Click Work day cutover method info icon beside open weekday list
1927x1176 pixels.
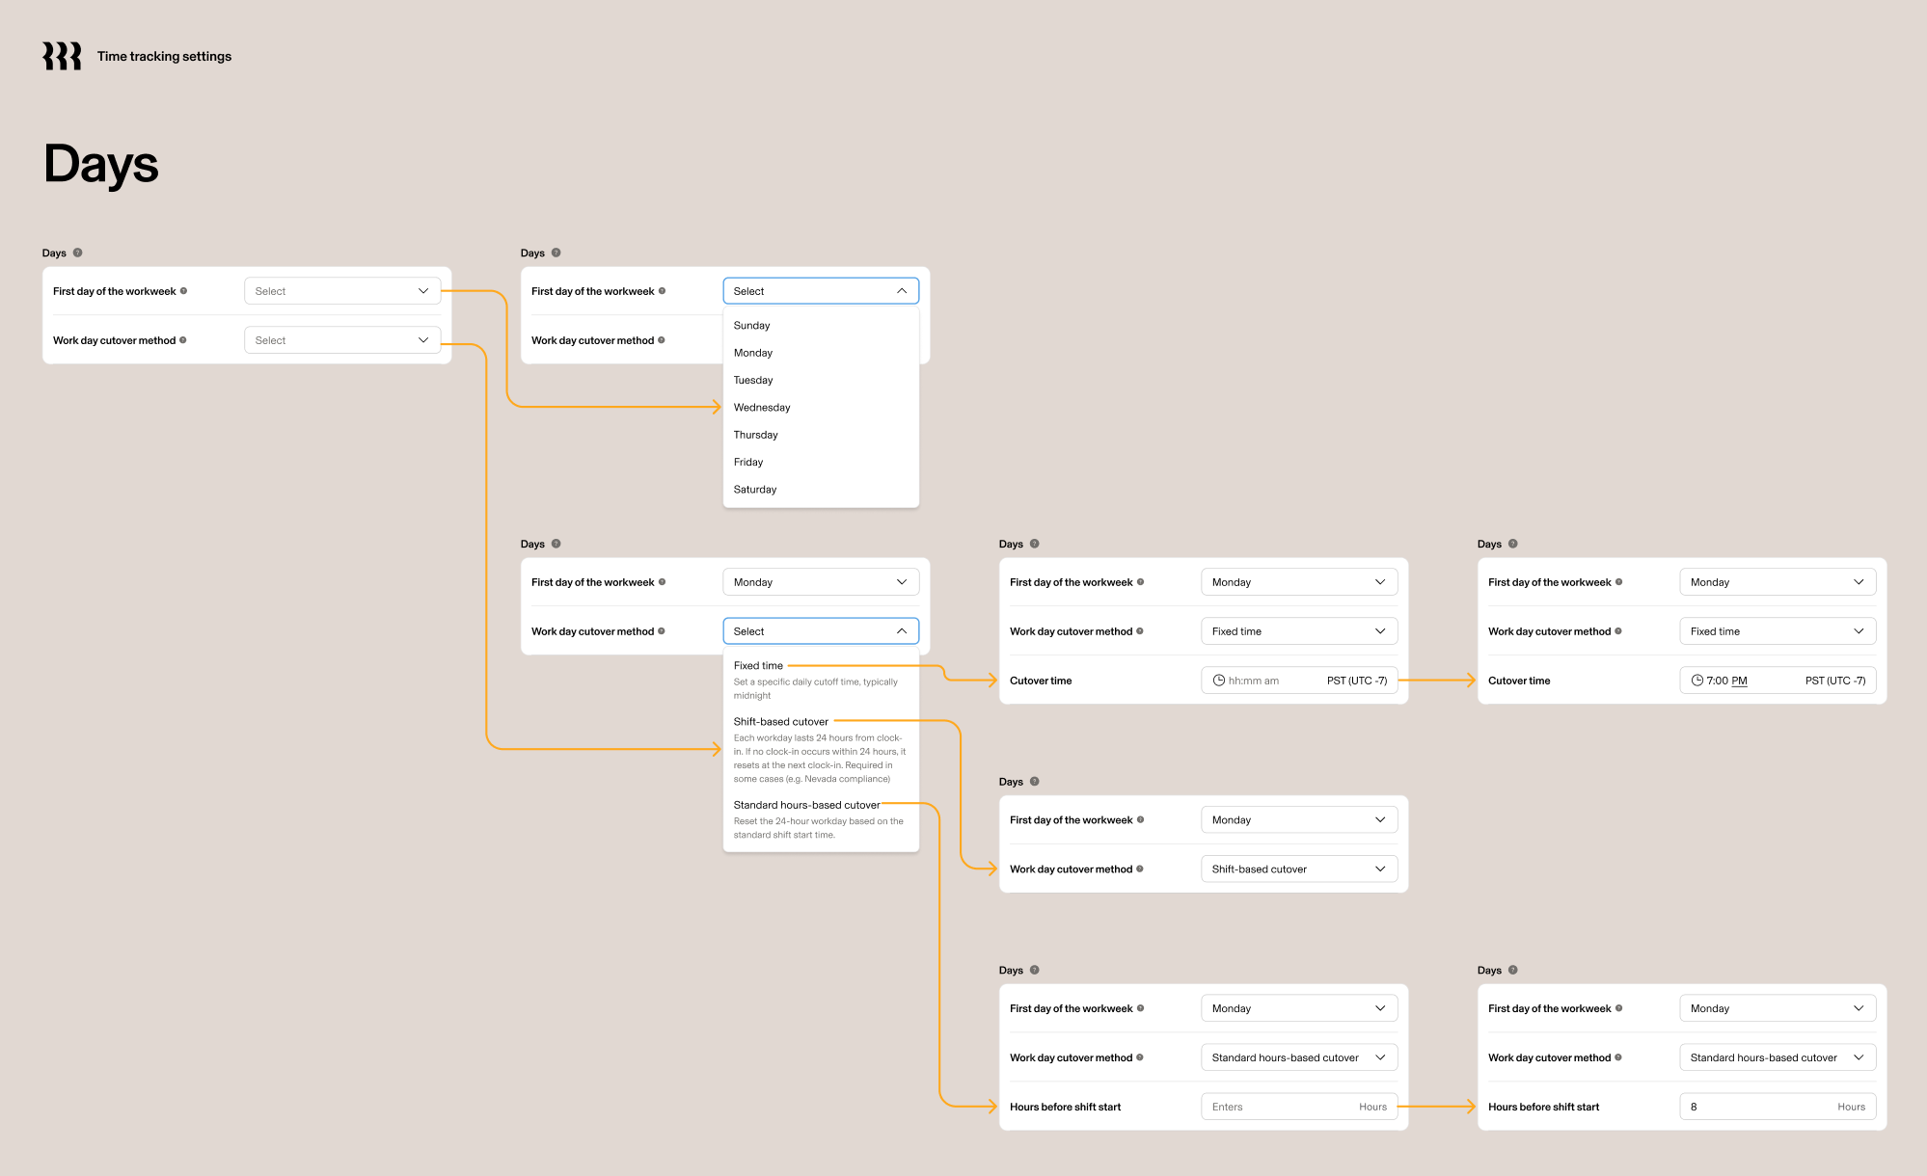point(662,340)
